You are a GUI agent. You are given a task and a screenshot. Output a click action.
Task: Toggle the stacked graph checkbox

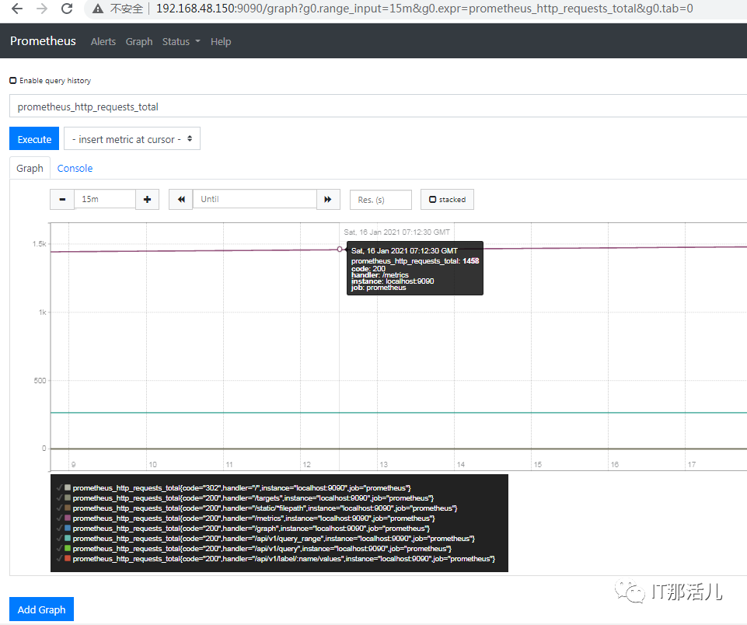pyautogui.click(x=432, y=200)
